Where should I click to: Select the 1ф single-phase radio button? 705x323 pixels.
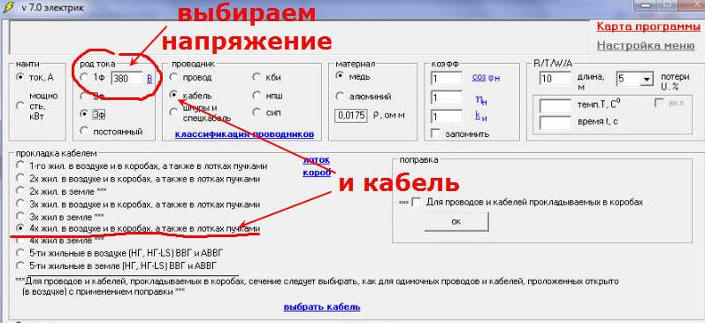point(84,77)
